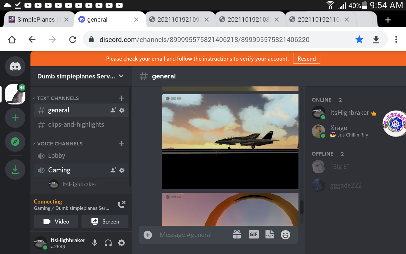
Task: Open GIF picker
Action: tap(253, 235)
